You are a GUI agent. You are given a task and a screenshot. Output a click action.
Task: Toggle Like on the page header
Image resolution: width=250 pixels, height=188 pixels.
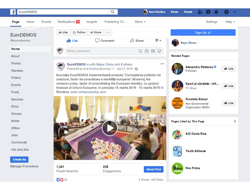[x=63, y=32]
